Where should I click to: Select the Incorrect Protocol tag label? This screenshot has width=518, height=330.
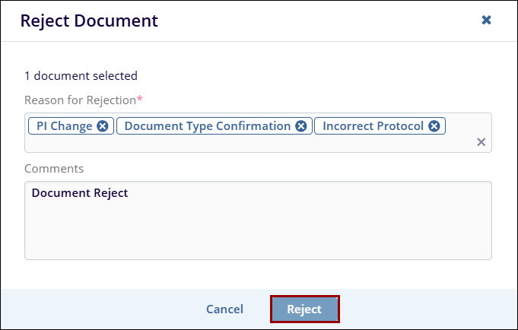(373, 126)
